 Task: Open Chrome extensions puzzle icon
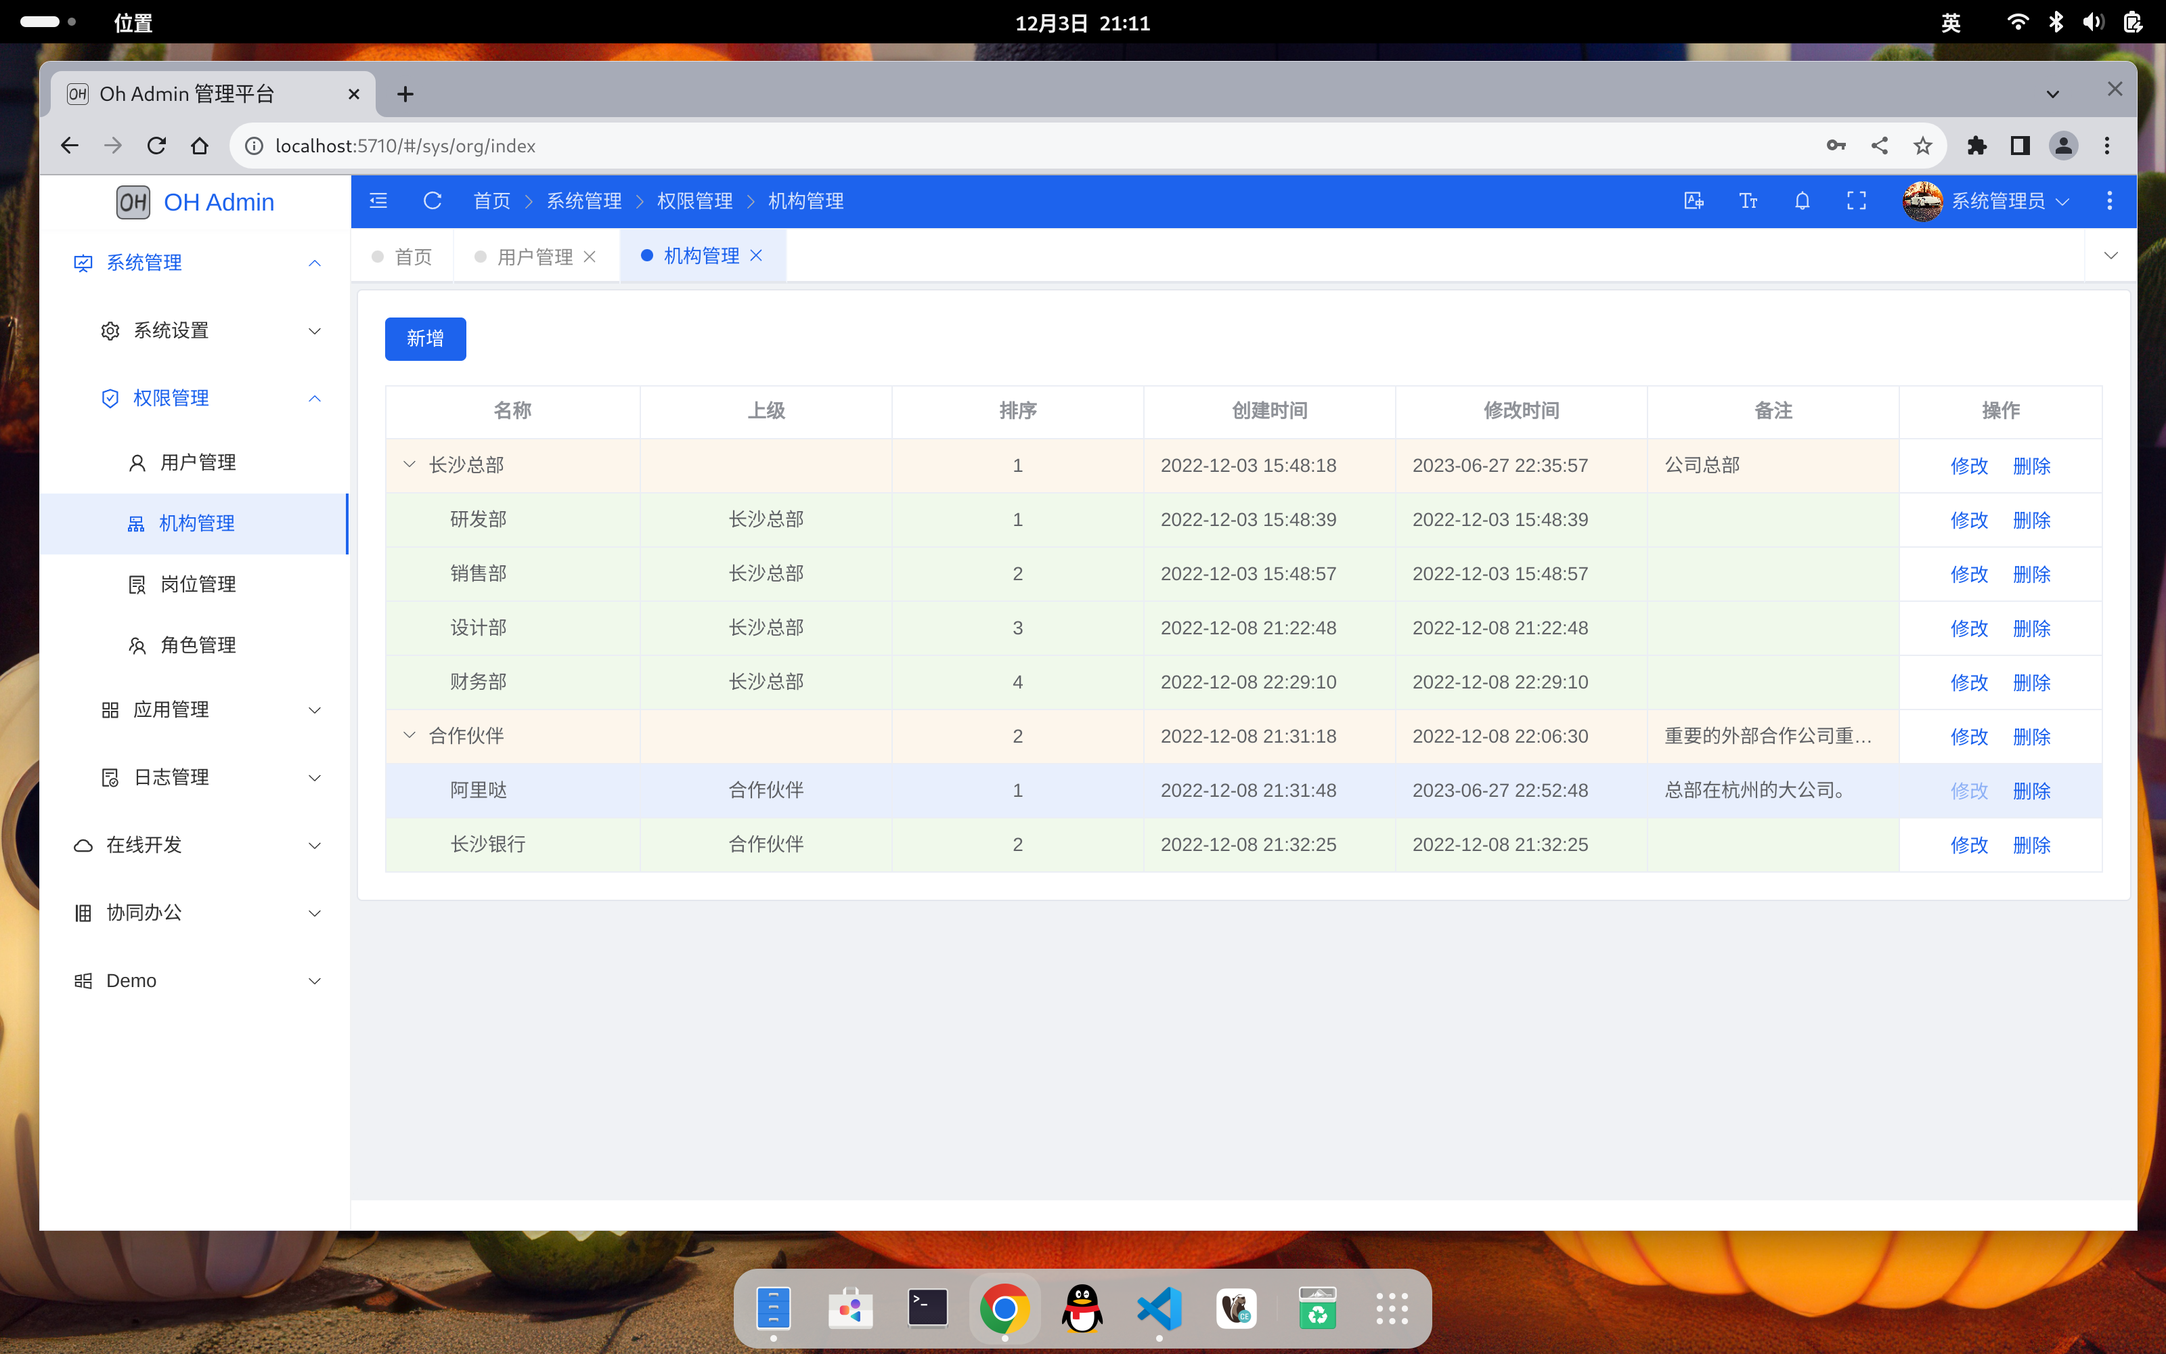[x=1977, y=145]
